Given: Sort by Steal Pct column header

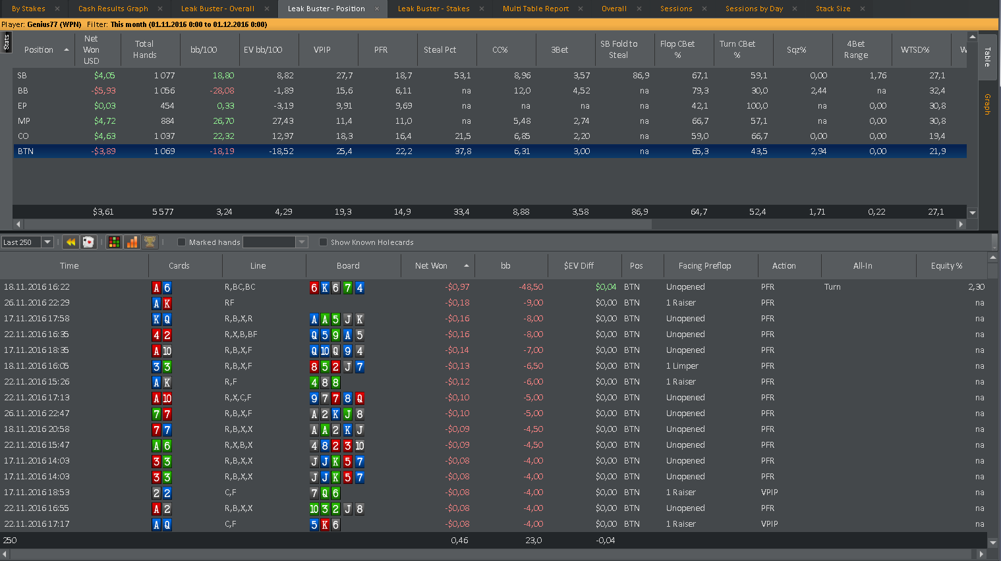Looking at the screenshot, I should tap(440, 49).
